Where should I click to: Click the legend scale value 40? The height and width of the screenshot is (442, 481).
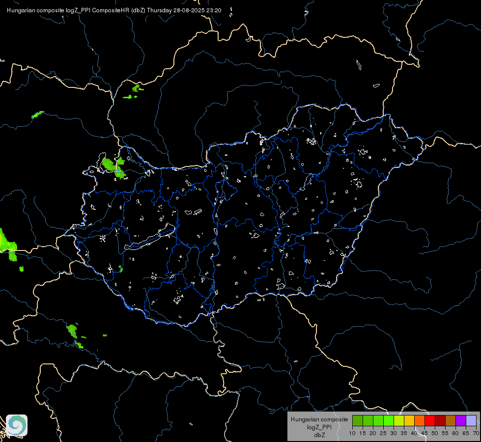point(414,434)
